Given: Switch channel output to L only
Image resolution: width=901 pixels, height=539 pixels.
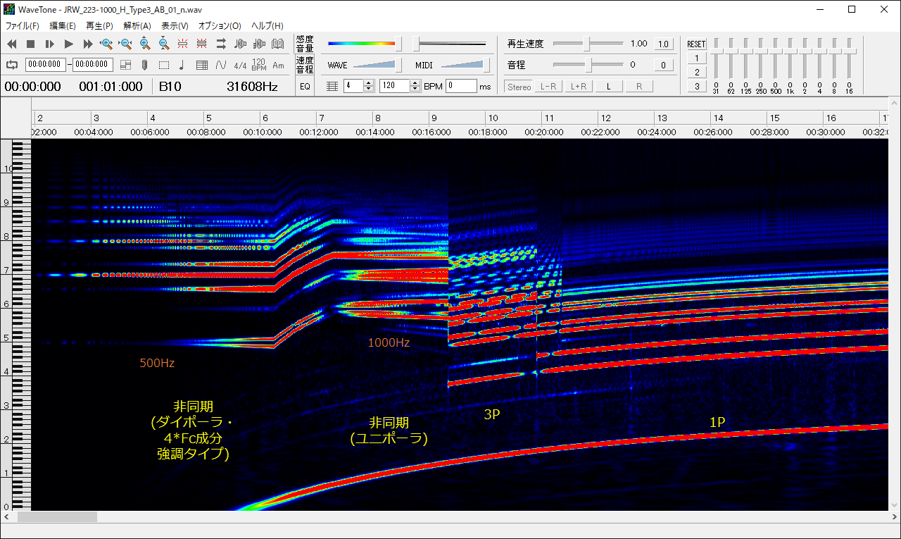Looking at the screenshot, I should 609,87.
